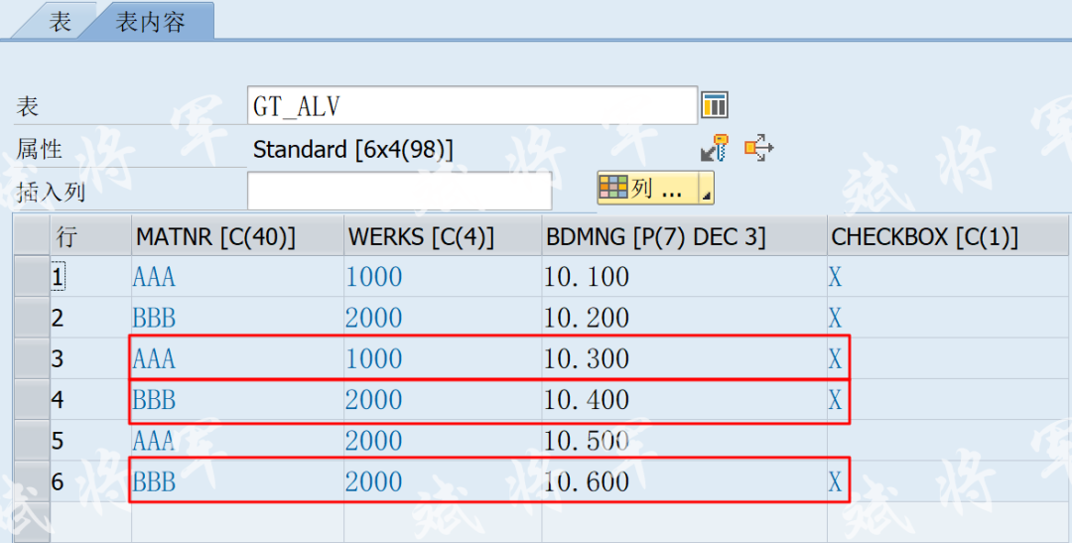
Task: Click MATNR value AAA in row 1
Action: coord(155,277)
